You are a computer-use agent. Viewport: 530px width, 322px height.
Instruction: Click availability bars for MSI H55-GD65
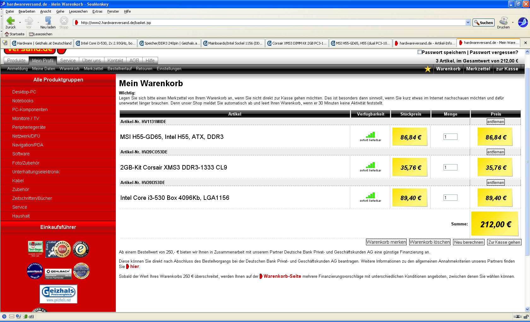370,135
